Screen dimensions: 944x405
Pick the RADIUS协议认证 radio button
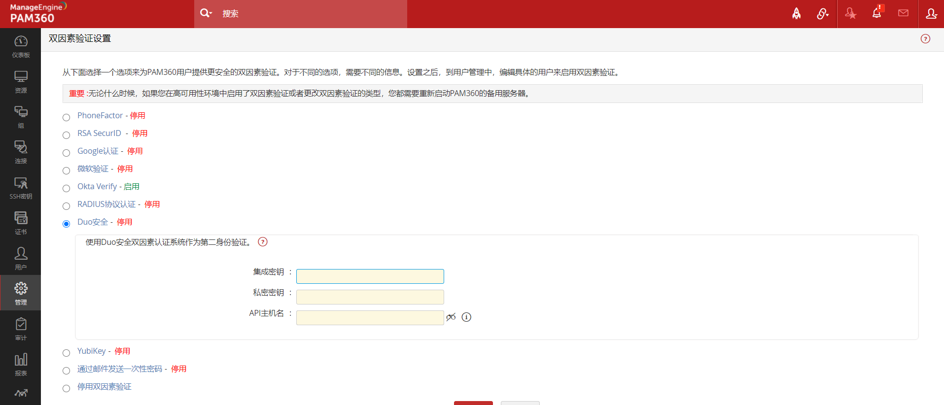point(67,206)
